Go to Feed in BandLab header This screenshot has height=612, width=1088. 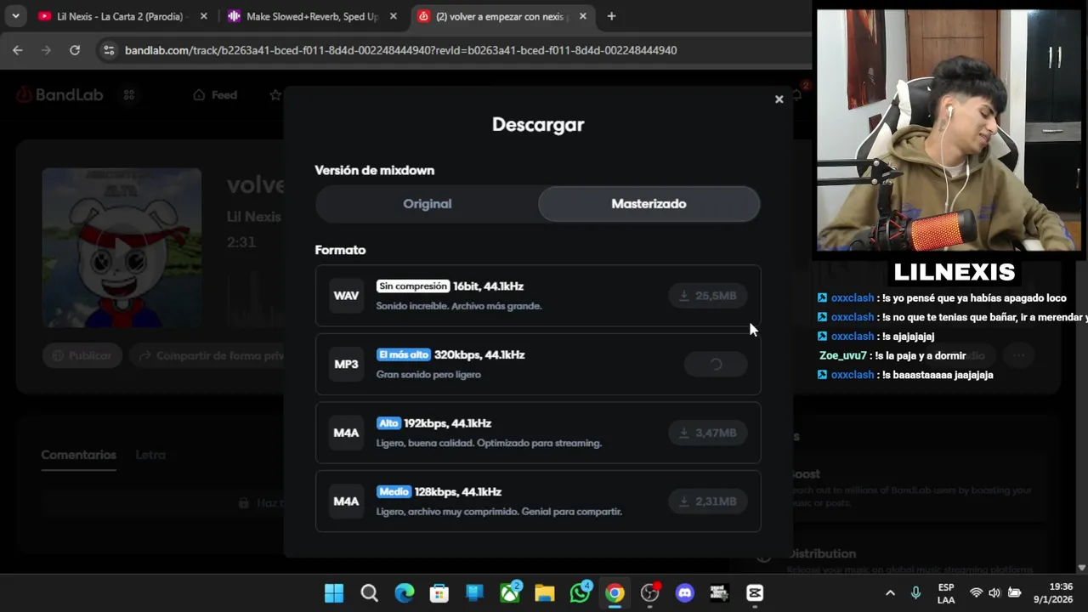[215, 94]
